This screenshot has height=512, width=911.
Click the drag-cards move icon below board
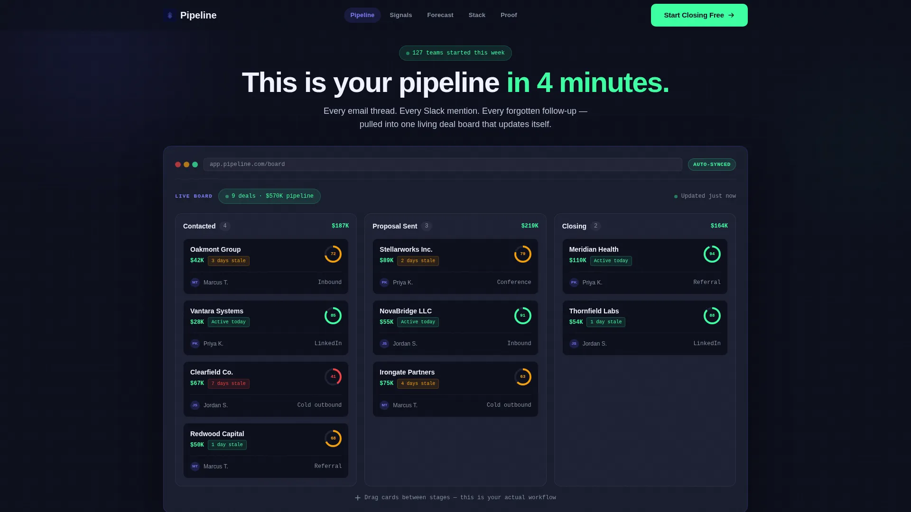tap(358, 498)
